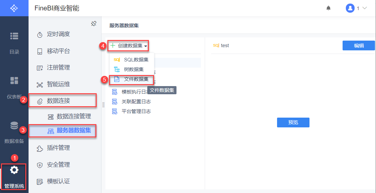The width and height of the screenshot is (376, 193).
Task: Click the panel resize drag handle
Action: 103,105
